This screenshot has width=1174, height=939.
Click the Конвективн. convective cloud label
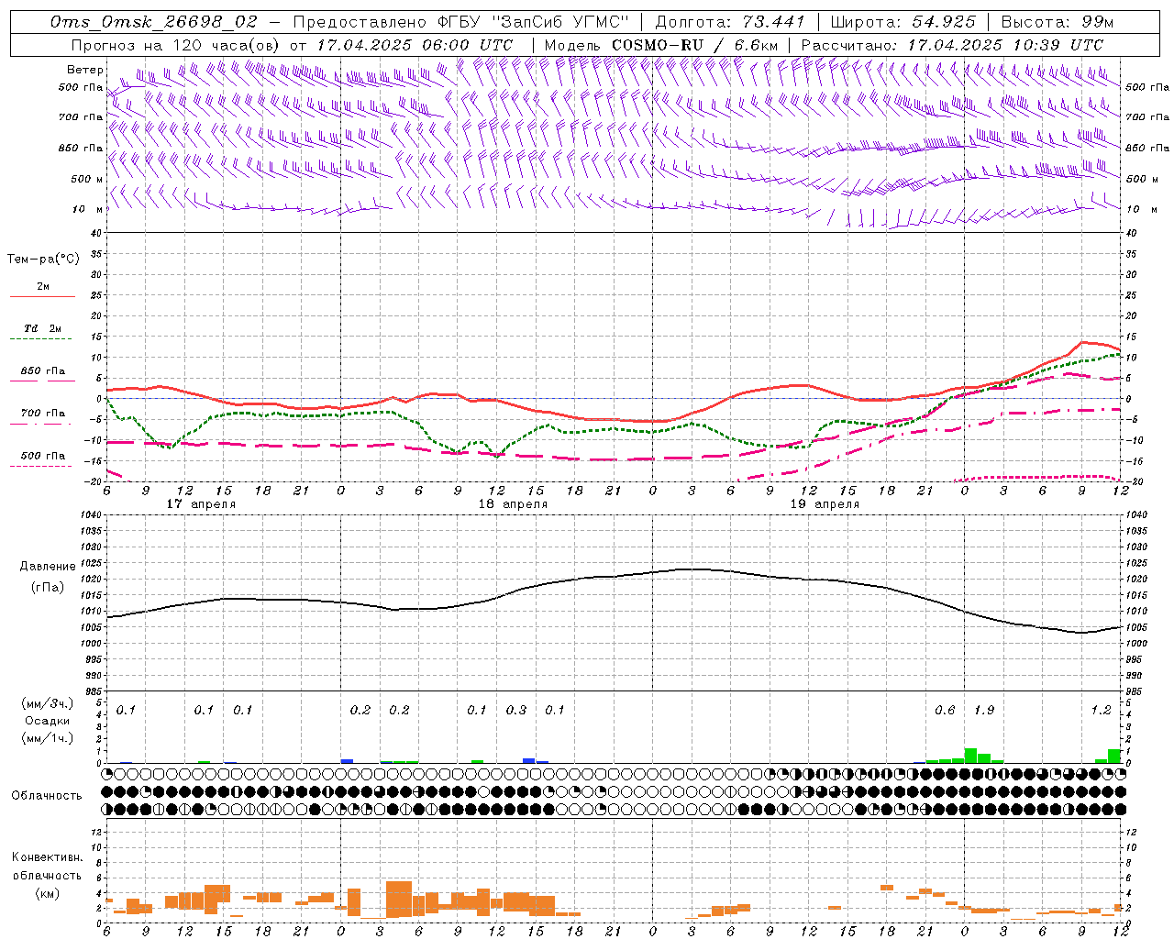[47, 857]
